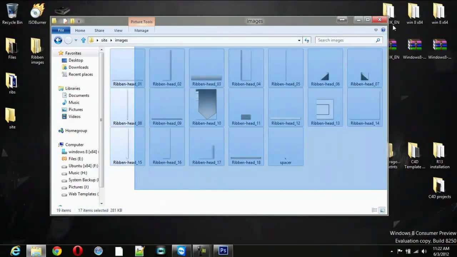This screenshot has height=257, width=457.
Task: Select the 'R13 installation' desktop folder
Action: 440,156
